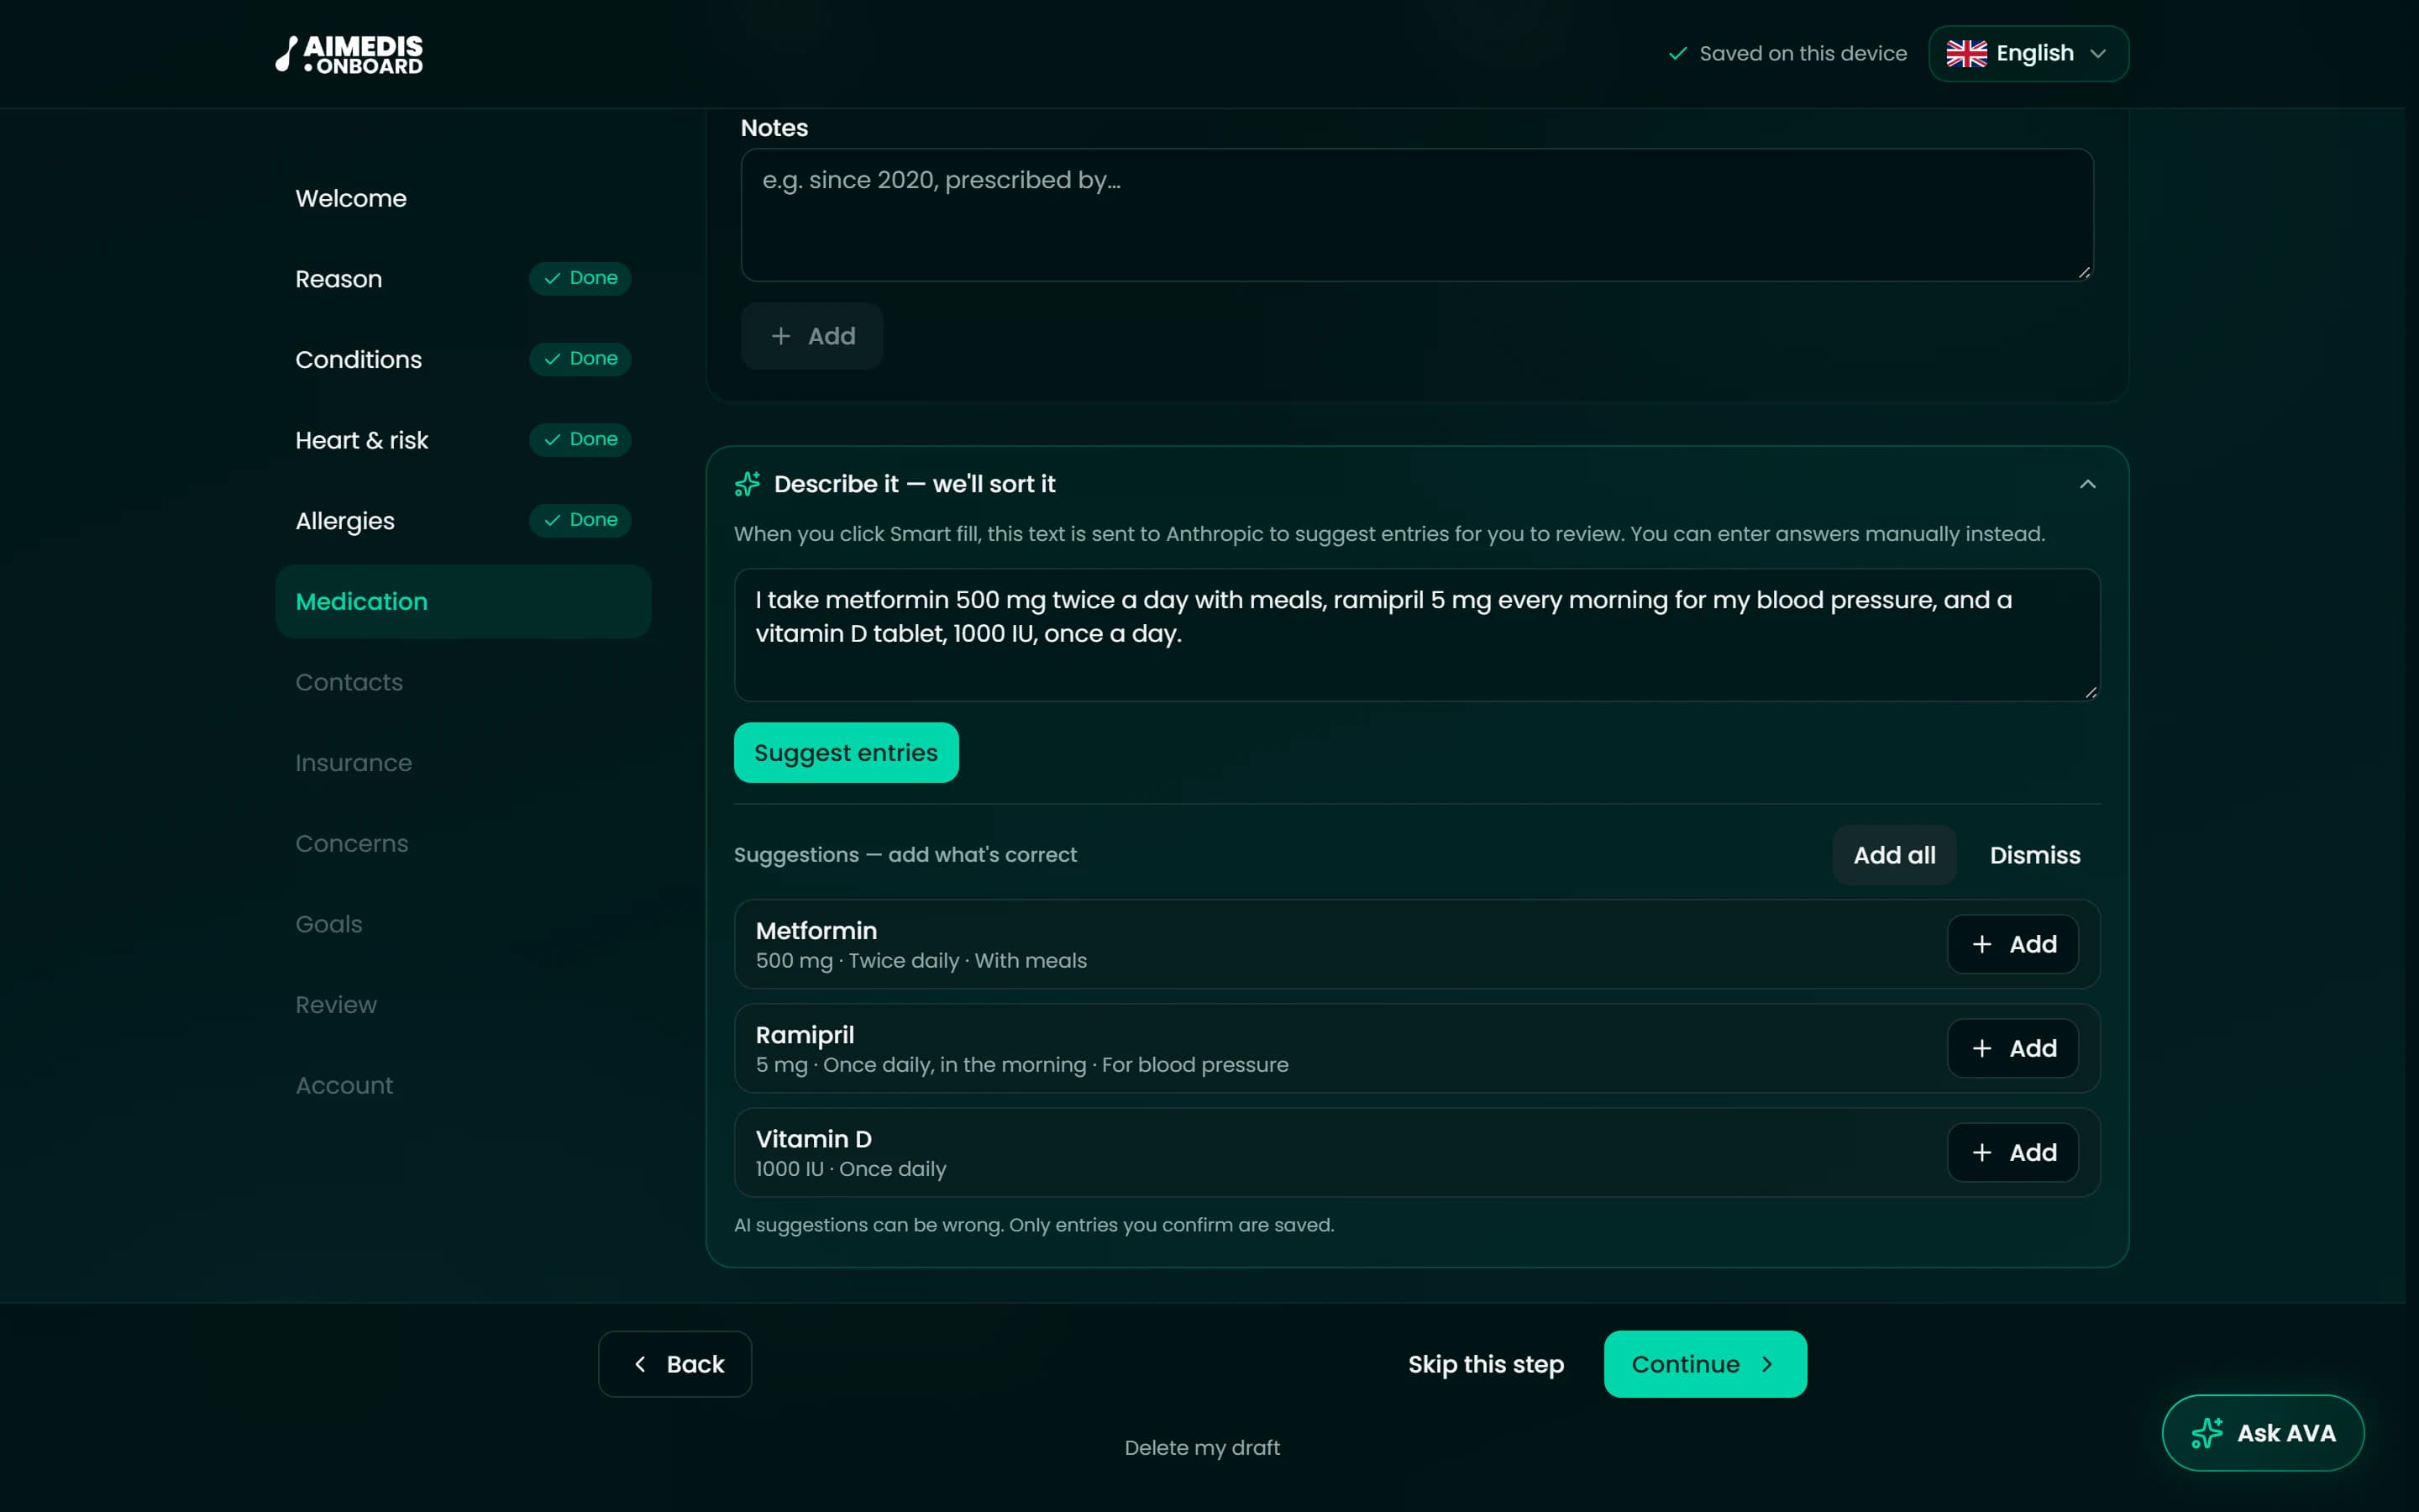
Task: Click the Aimedis Onboard logo
Action: 349,54
